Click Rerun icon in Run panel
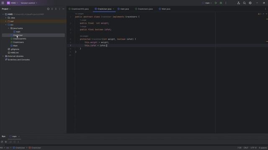Image resolution: width=268 pixels, height=150 pixels. 2,142
